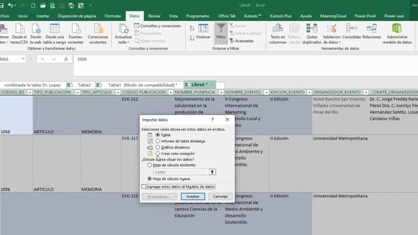Open Conexiones existentes

(98, 34)
